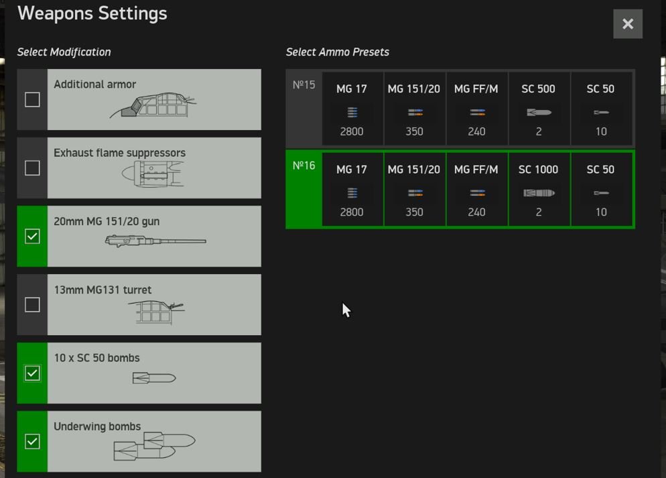Click the SC 50 bomb drawing in modifications
This screenshot has height=478, width=666.
(153, 377)
